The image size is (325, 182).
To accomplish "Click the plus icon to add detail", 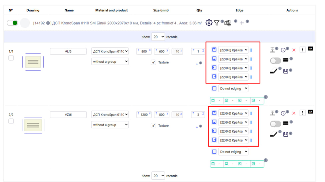I will click(x=242, y=23).
